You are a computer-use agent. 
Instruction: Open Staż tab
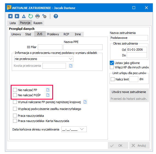(x=28, y=34)
